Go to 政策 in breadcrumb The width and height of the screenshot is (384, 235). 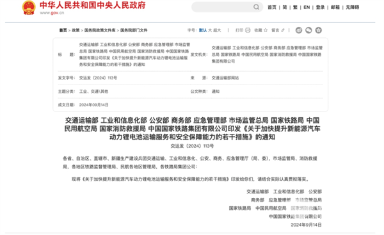(x=76, y=30)
